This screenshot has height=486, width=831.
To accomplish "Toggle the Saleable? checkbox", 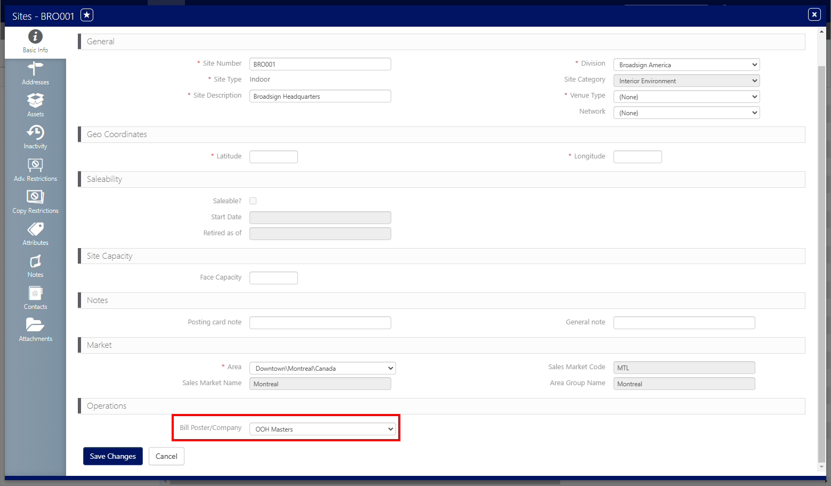I will [253, 201].
